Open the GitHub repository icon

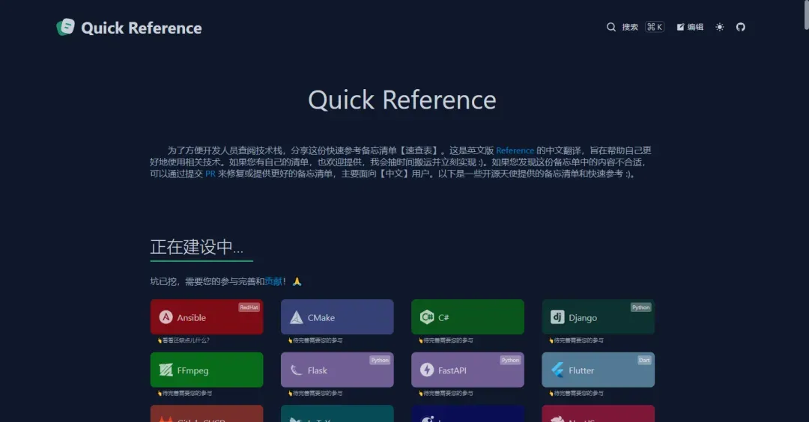[x=740, y=27]
